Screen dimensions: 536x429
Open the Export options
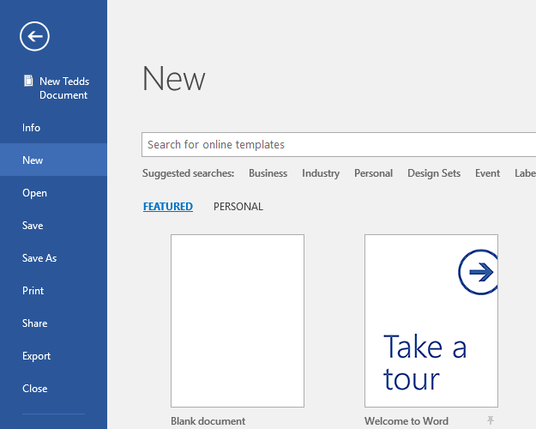coord(37,356)
